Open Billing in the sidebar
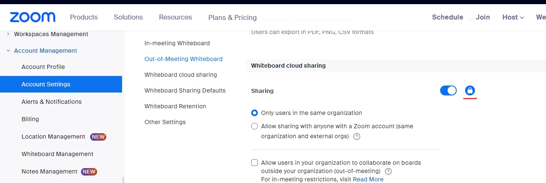This screenshot has height=183, width=546. point(30,119)
